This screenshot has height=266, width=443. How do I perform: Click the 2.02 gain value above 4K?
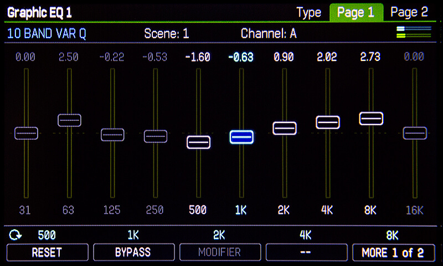coord(328,57)
